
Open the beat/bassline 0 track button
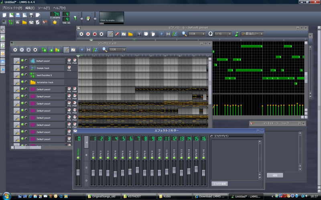point(47,75)
